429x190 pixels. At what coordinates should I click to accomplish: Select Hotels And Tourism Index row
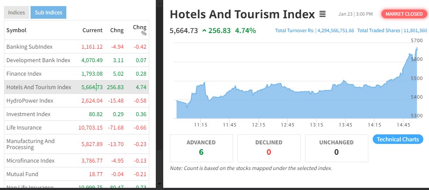[38, 87]
